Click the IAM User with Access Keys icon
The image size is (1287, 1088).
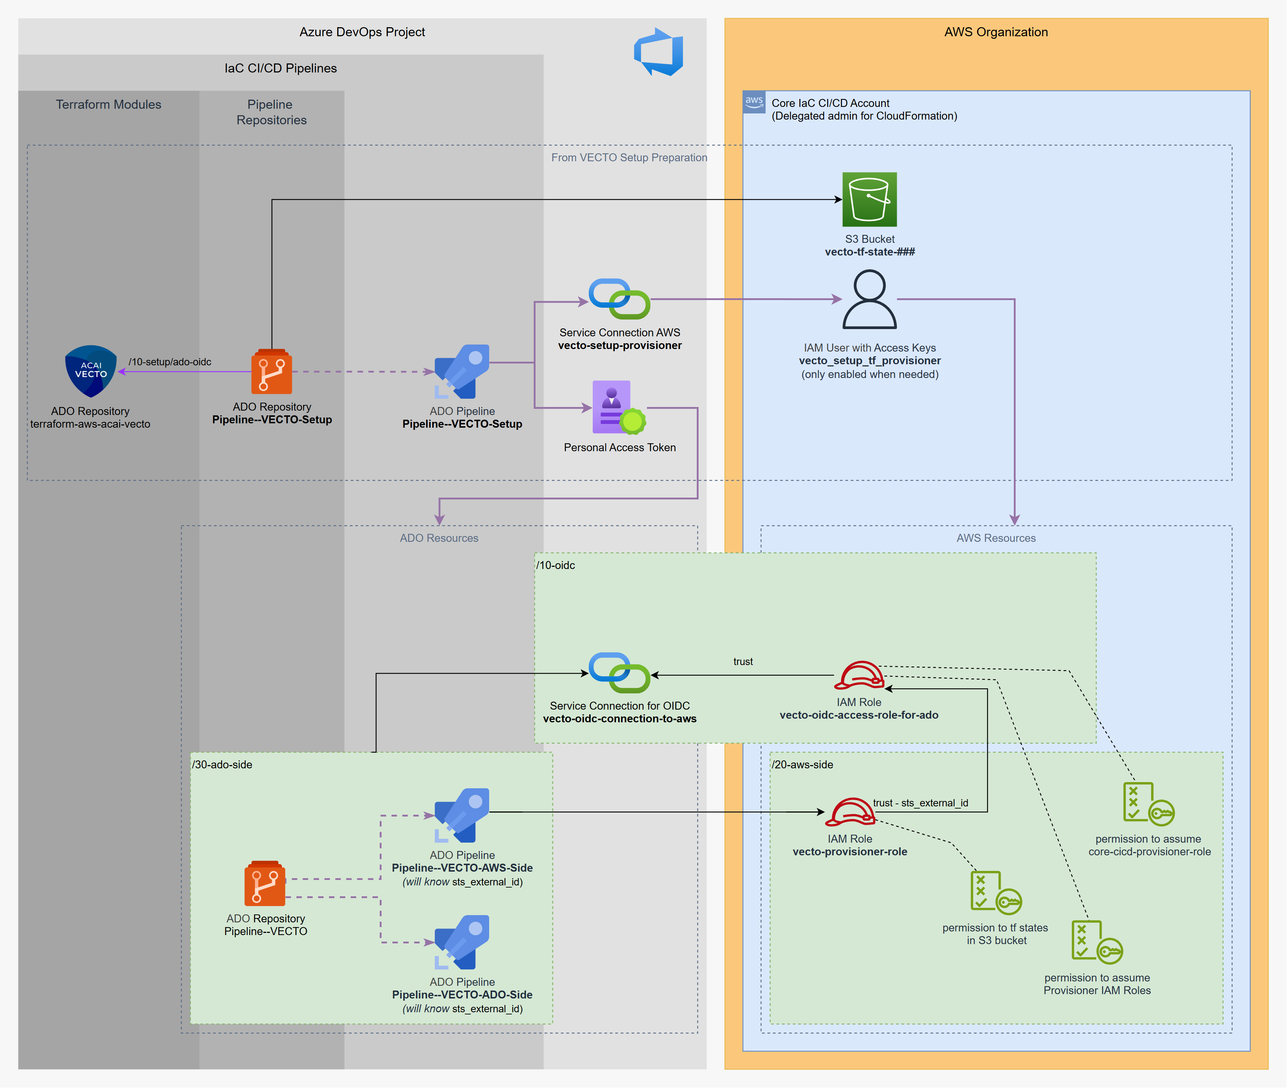870,299
